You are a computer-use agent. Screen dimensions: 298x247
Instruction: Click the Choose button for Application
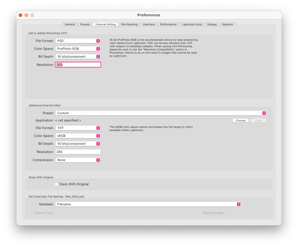pyautogui.click(x=240, y=120)
